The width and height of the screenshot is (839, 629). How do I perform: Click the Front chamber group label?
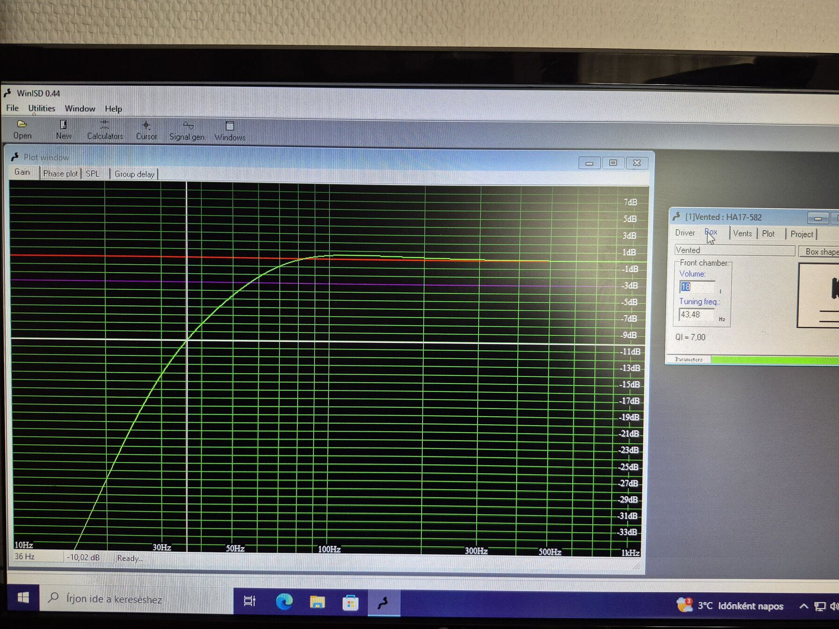click(x=704, y=263)
